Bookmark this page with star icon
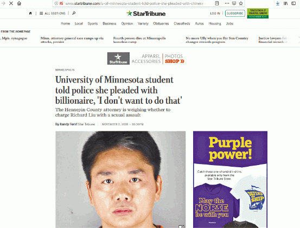Image resolution: width=300 pixels, height=228 pixels. click(x=241, y=3)
